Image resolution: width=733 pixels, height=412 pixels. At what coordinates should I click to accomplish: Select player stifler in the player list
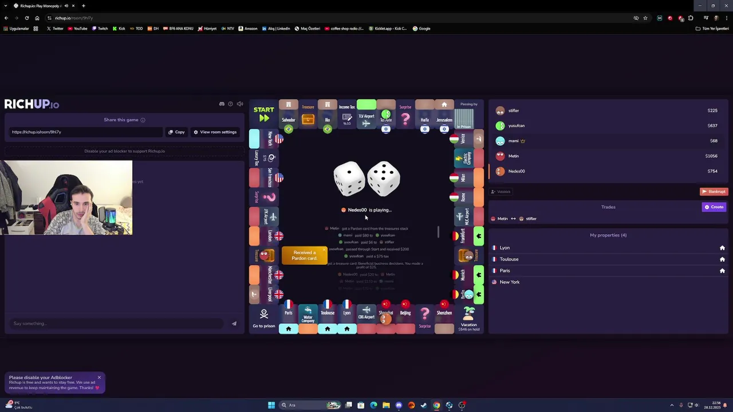(x=607, y=110)
